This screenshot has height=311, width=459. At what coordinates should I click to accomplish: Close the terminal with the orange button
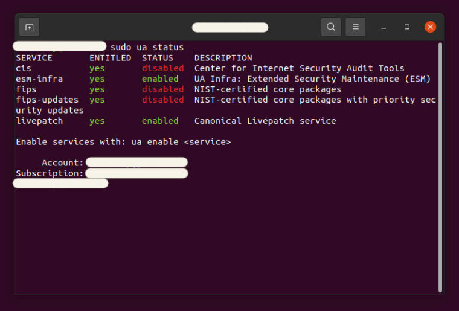[430, 27]
